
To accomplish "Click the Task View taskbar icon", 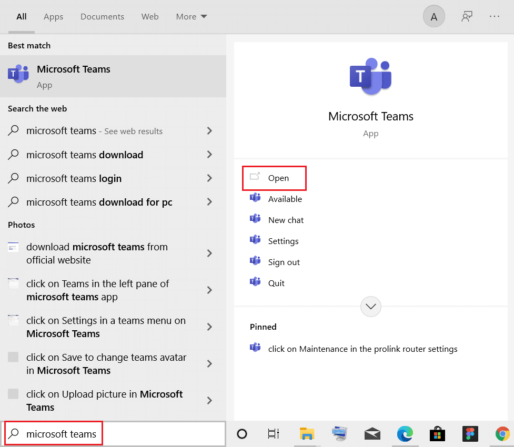I will (x=273, y=434).
